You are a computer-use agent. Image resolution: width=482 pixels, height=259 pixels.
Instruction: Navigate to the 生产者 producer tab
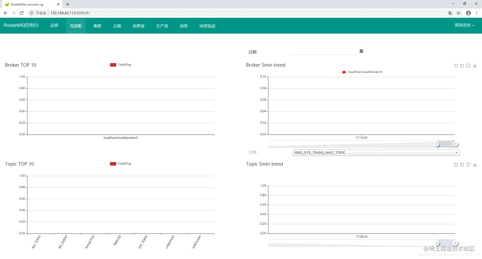[162, 26]
